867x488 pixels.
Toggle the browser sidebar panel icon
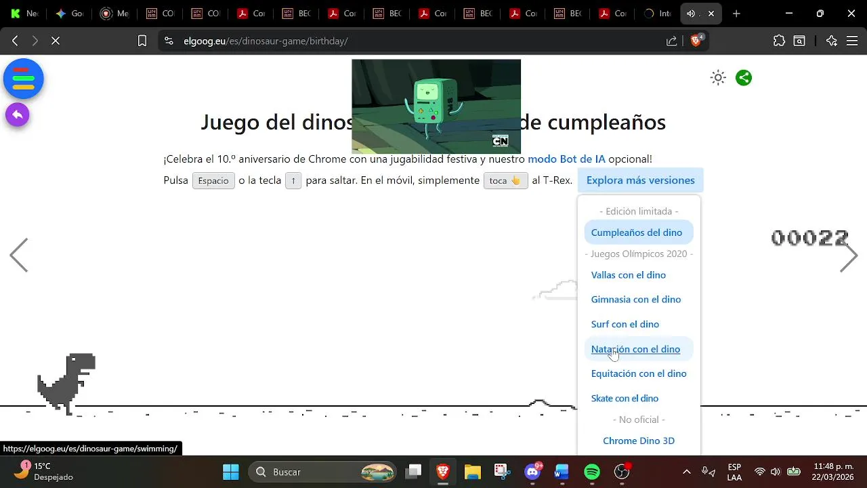click(799, 41)
